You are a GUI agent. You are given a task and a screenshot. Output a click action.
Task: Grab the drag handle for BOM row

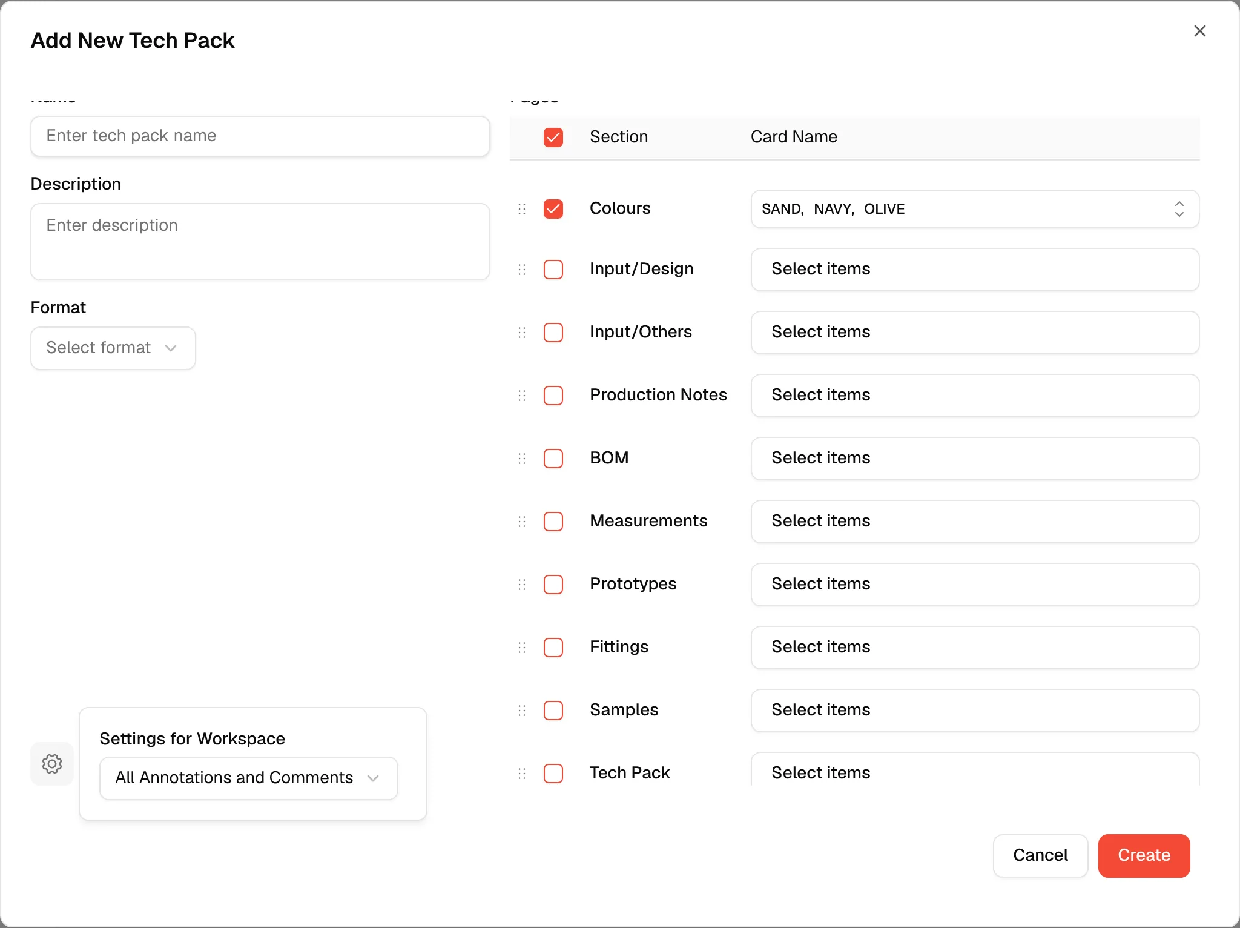pos(522,459)
